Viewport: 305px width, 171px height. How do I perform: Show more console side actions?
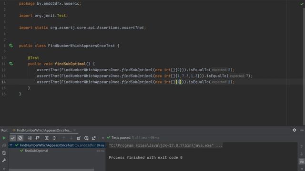302,169
